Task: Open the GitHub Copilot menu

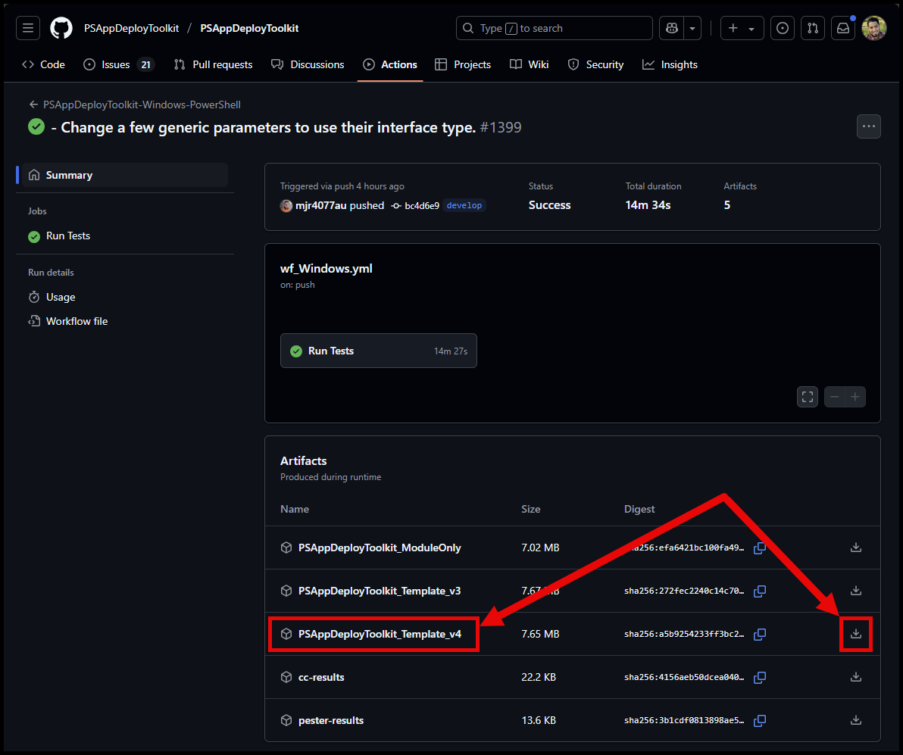Action: pos(671,28)
